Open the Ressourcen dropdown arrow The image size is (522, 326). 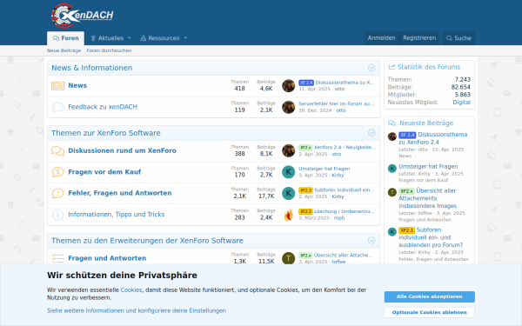(x=186, y=38)
